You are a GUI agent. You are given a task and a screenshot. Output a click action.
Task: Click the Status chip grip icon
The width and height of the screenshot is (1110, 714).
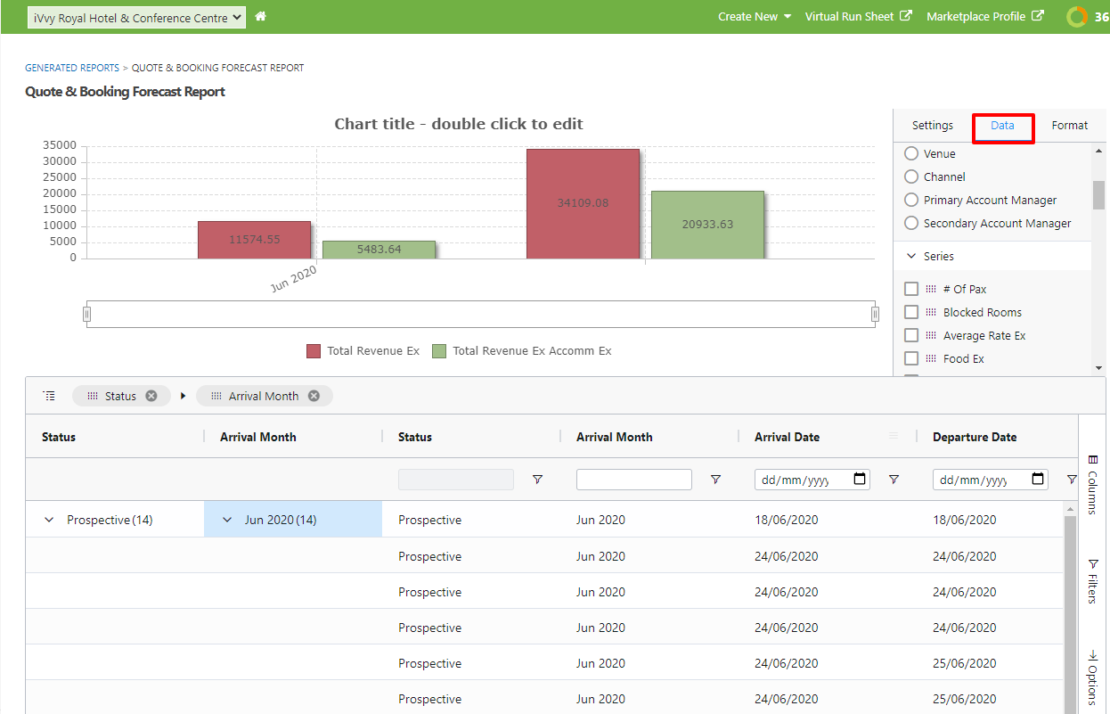(x=93, y=396)
